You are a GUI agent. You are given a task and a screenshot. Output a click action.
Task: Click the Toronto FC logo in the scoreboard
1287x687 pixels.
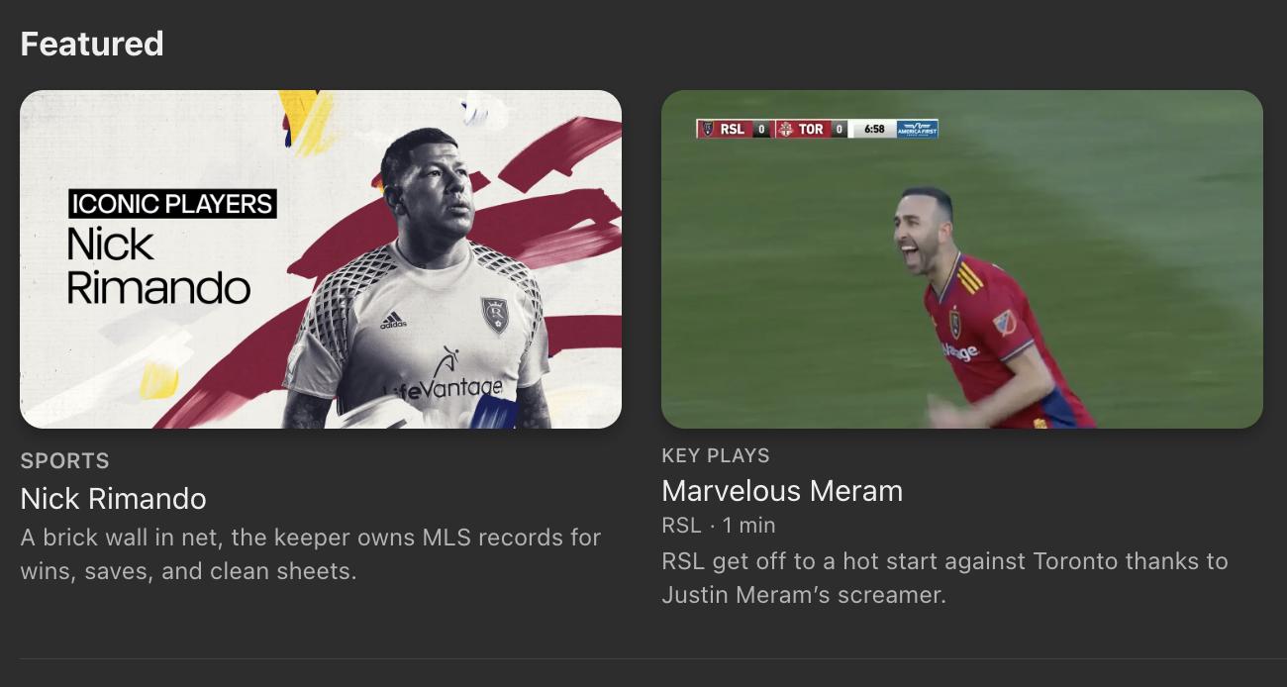(x=786, y=129)
